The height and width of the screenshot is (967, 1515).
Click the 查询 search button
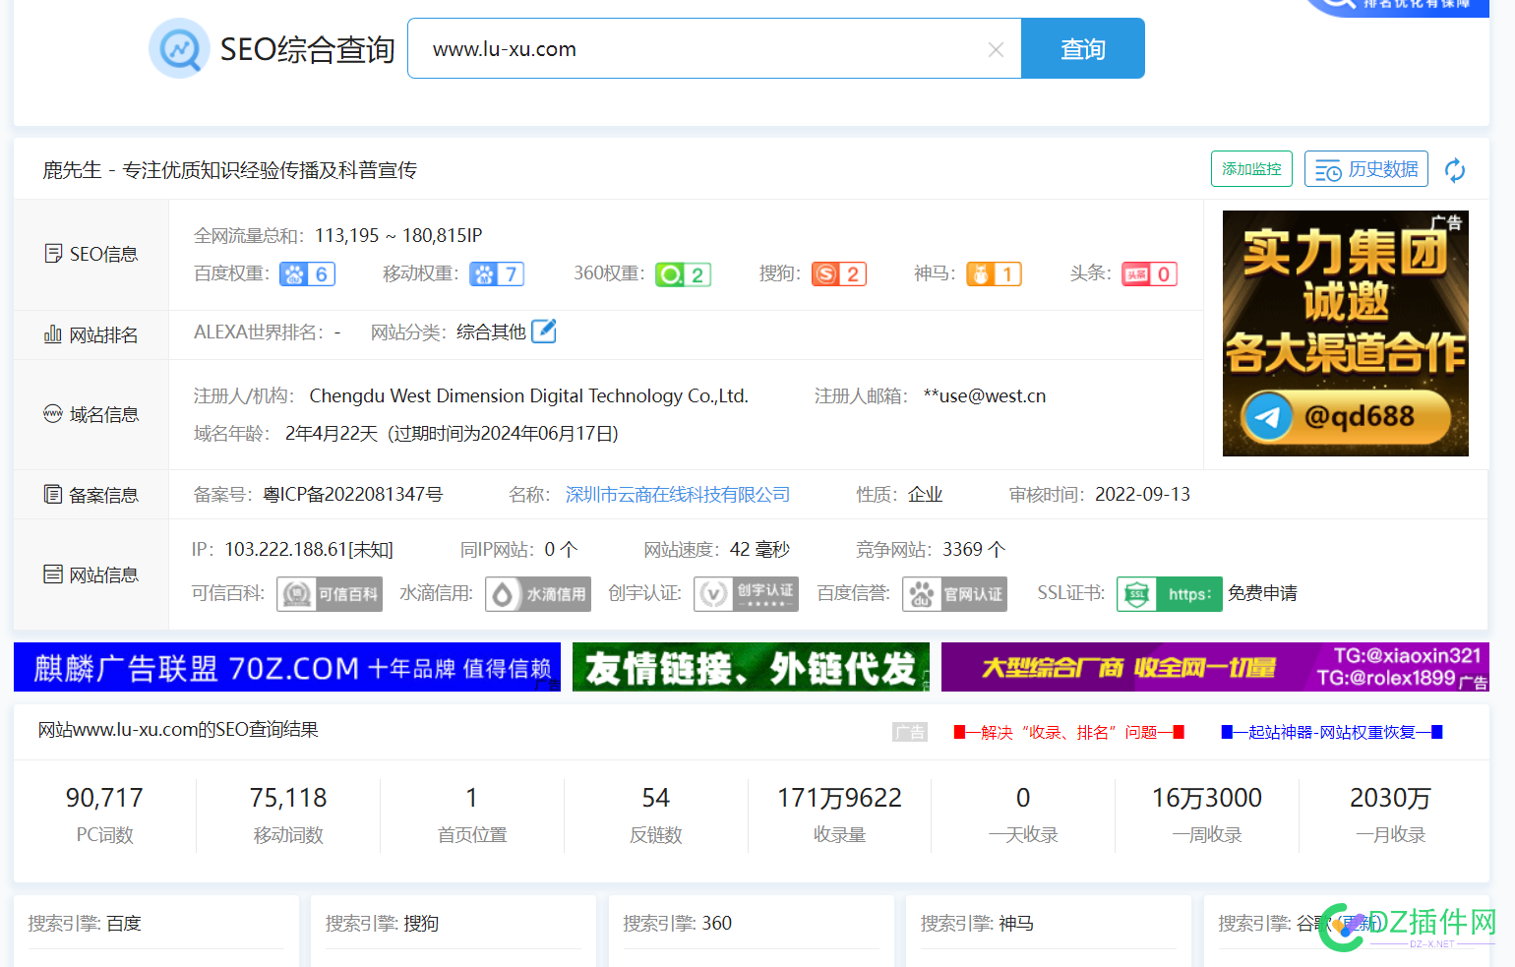tap(1083, 48)
